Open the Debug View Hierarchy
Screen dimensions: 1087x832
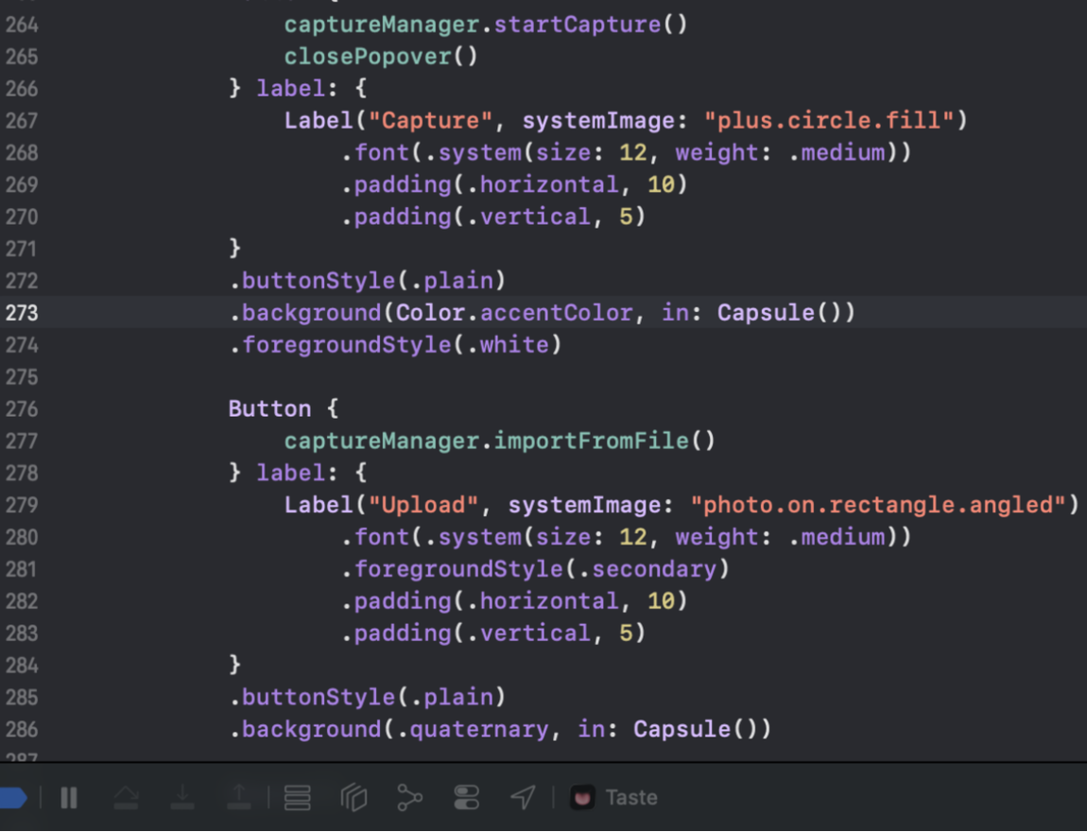pyautogui.click(x=354, y=798)
